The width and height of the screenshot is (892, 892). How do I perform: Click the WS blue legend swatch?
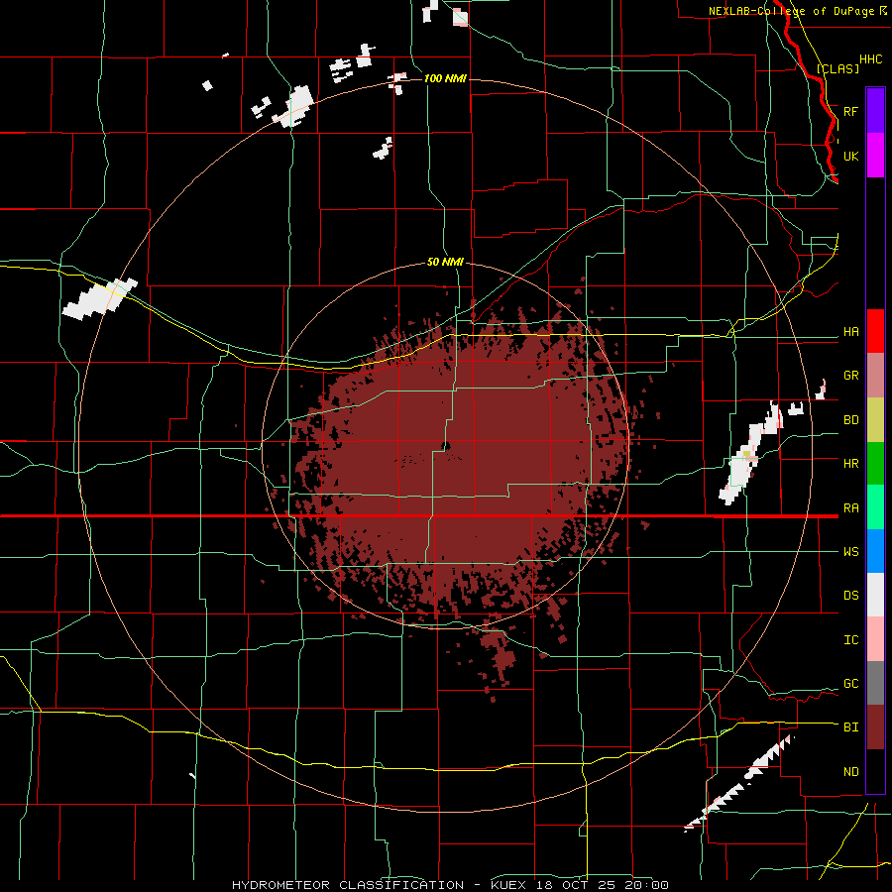click(875, 551)
